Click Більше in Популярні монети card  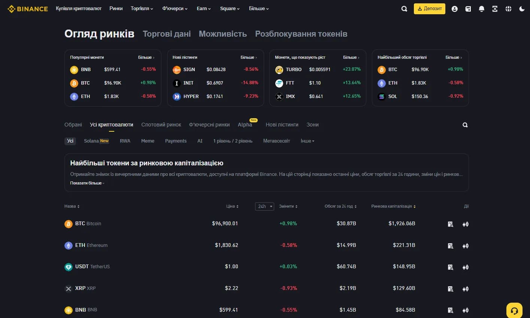coord(146,58)
